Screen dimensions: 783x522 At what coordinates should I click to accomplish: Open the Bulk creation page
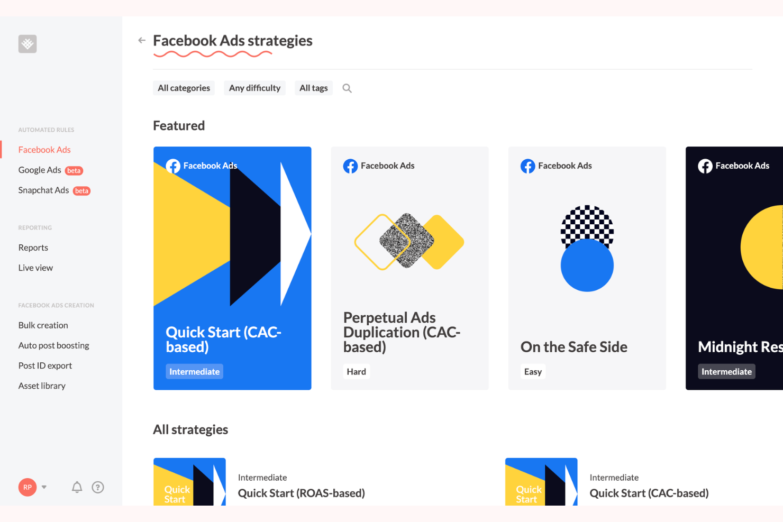pyautogui.click(x=43, y=325)
